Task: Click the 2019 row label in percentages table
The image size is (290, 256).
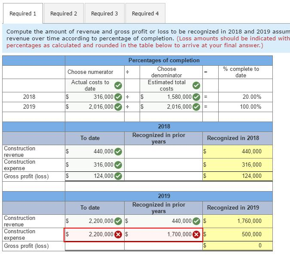Action: click(x=29, y=107)
